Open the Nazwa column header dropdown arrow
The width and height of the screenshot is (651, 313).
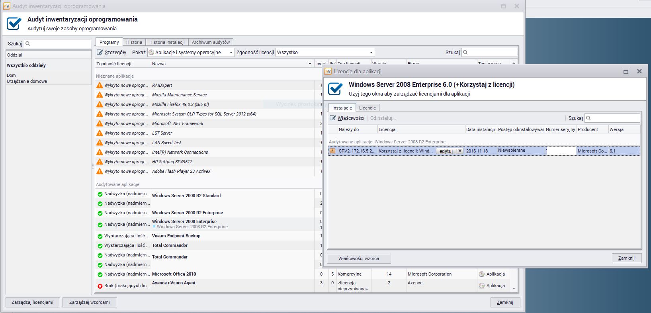click(310, 64)
